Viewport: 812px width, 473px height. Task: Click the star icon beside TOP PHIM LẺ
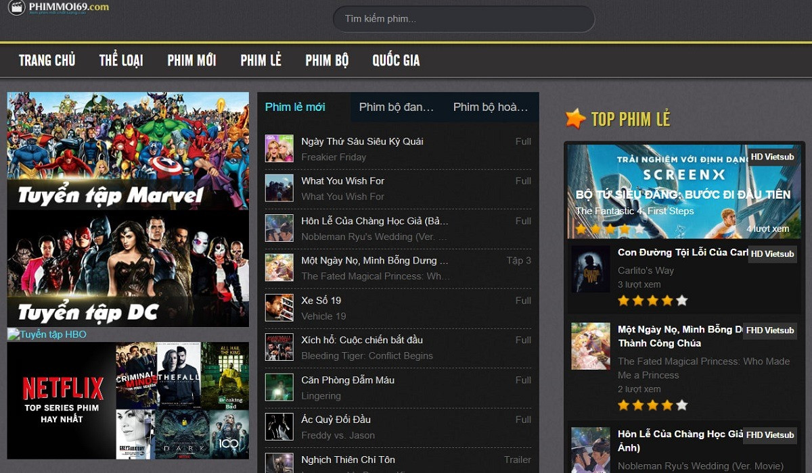575,119
